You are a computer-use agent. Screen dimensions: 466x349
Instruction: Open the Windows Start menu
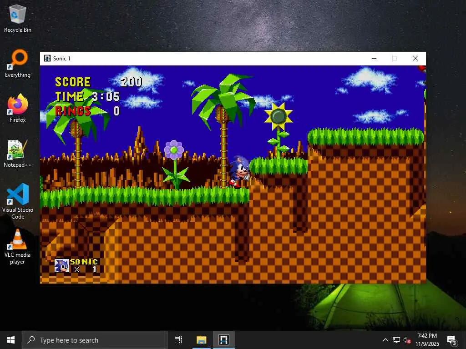pos(11,340)
